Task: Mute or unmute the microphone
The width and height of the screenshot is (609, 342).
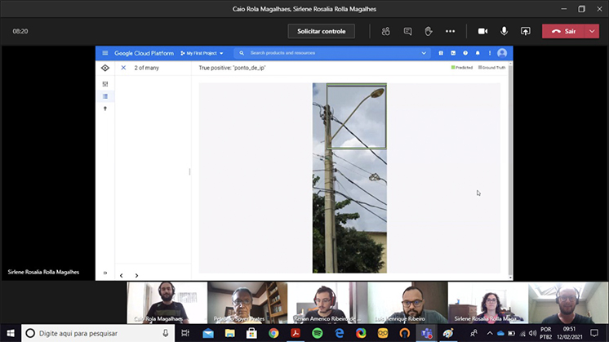Action: [504, 31]
